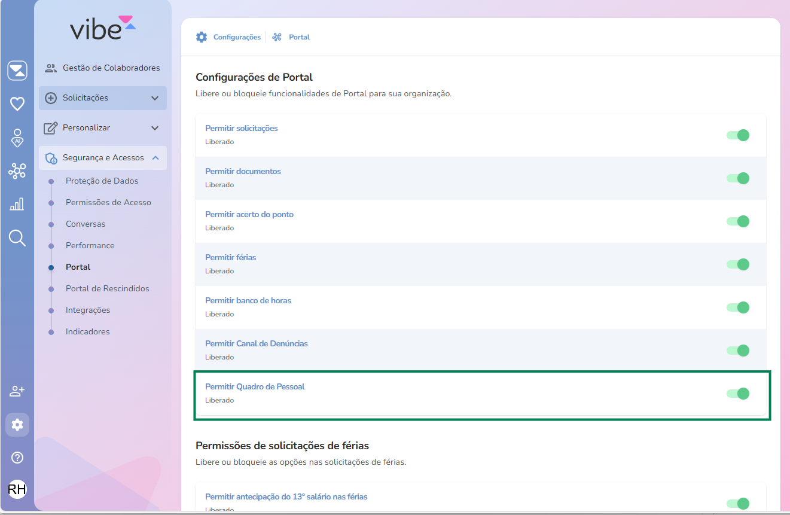Viewport: 790px width, 515px height.
Task: Disable the Permitir solicitações toggle
Action: click(x=738, y=135)
